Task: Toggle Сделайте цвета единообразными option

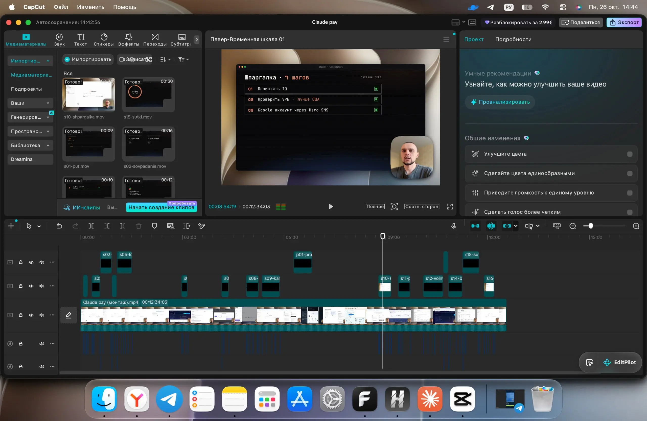Action: pos(630,173)
